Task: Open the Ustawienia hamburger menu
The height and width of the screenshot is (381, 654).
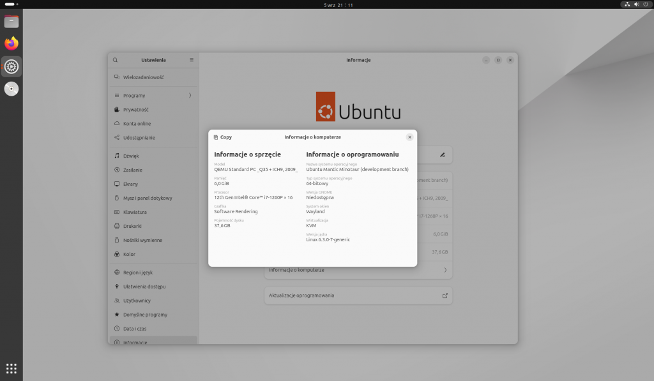Action: pos(191,60)
